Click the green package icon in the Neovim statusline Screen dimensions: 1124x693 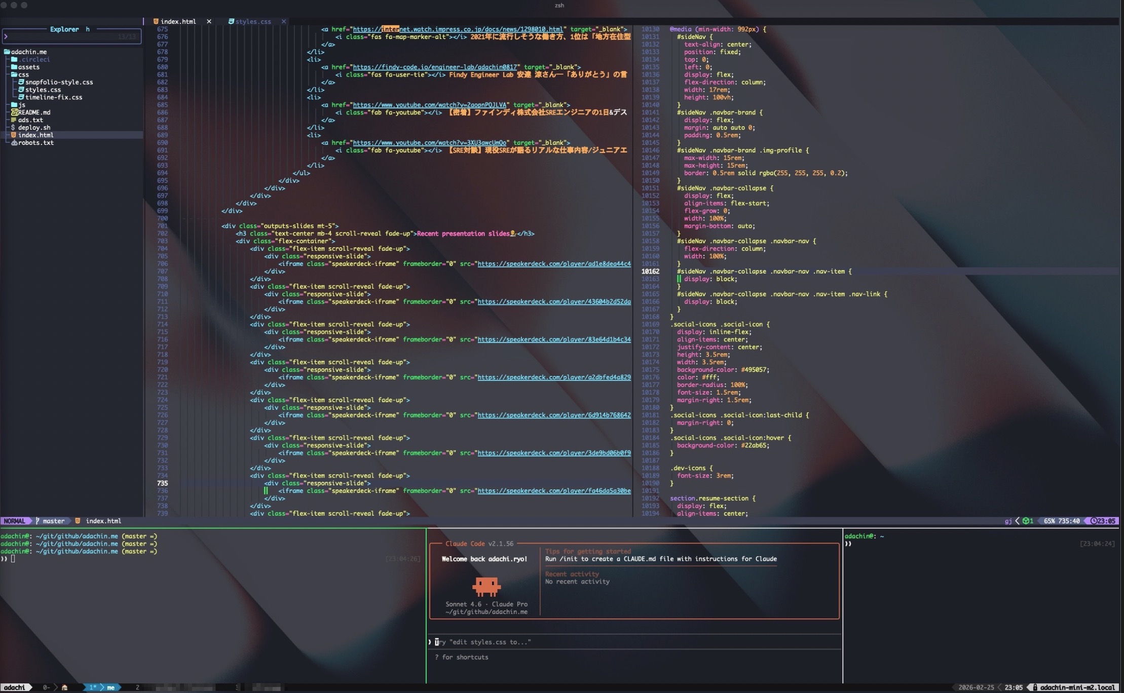(x=1026, y=521)
